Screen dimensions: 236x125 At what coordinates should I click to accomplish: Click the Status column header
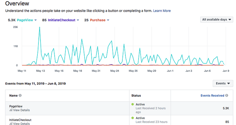point(136,95)
